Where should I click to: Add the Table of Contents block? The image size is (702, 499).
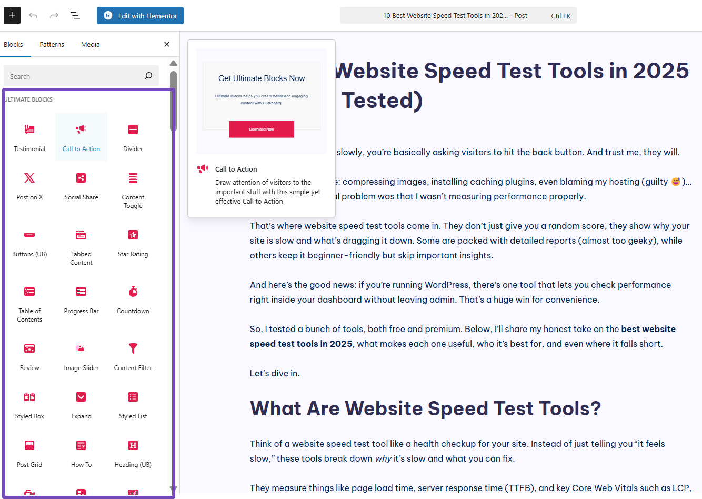click(29, 303)
